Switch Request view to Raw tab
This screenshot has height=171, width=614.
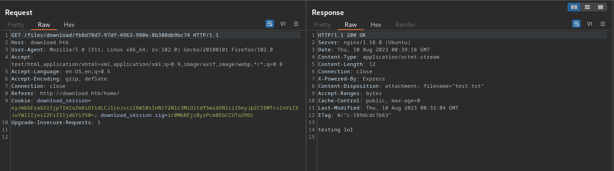point(44,25)
